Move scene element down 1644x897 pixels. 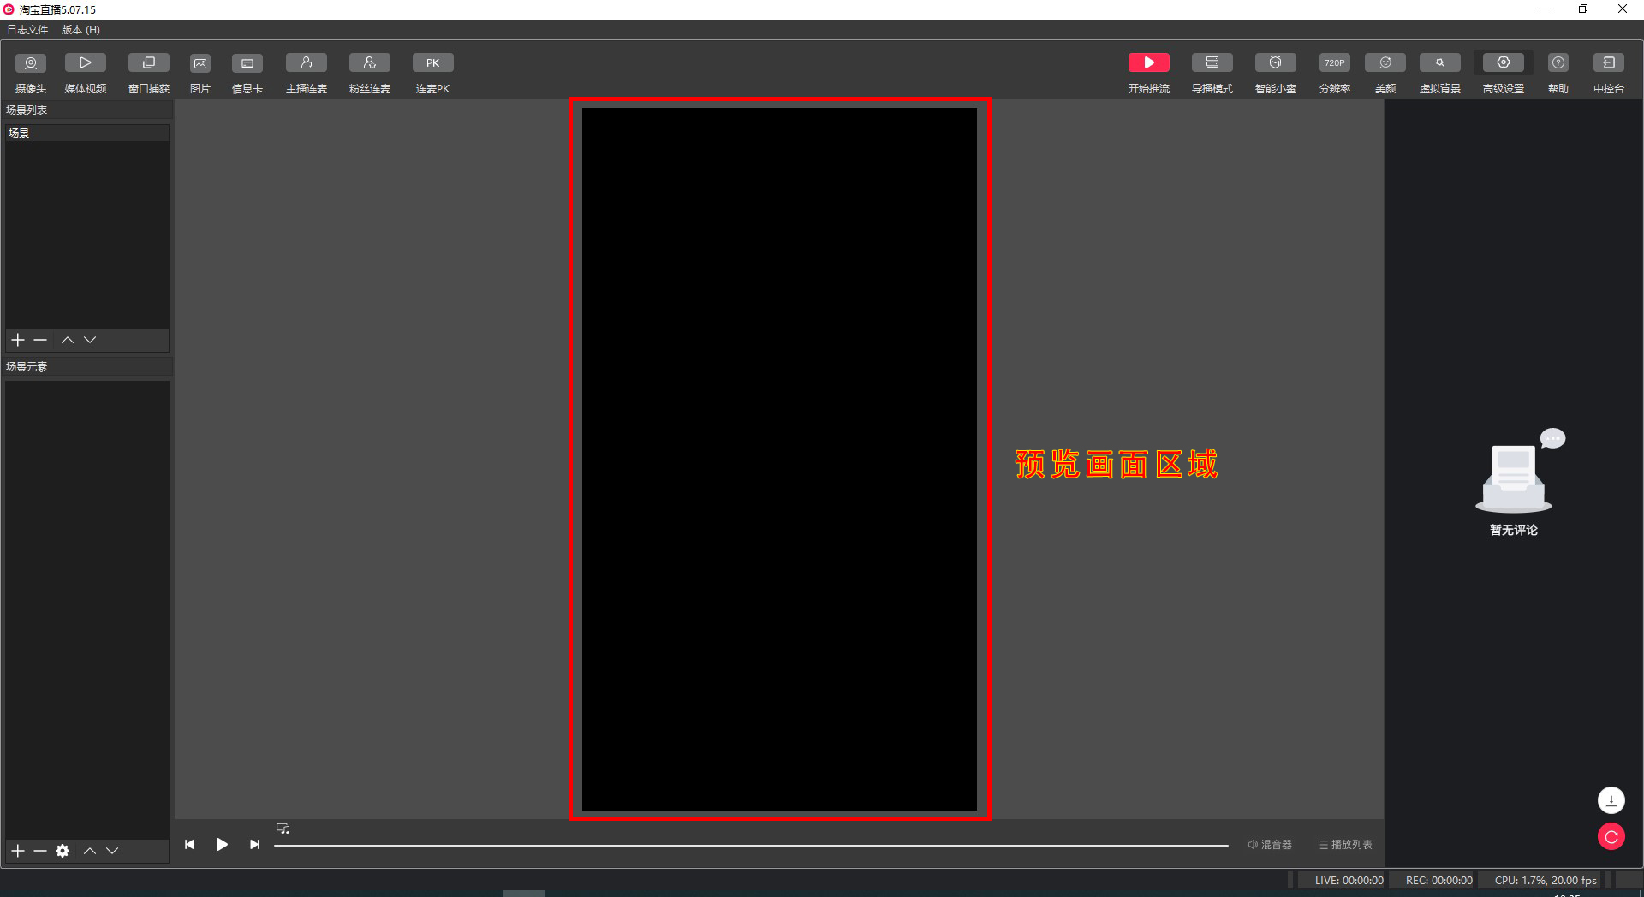coord(112,851)
